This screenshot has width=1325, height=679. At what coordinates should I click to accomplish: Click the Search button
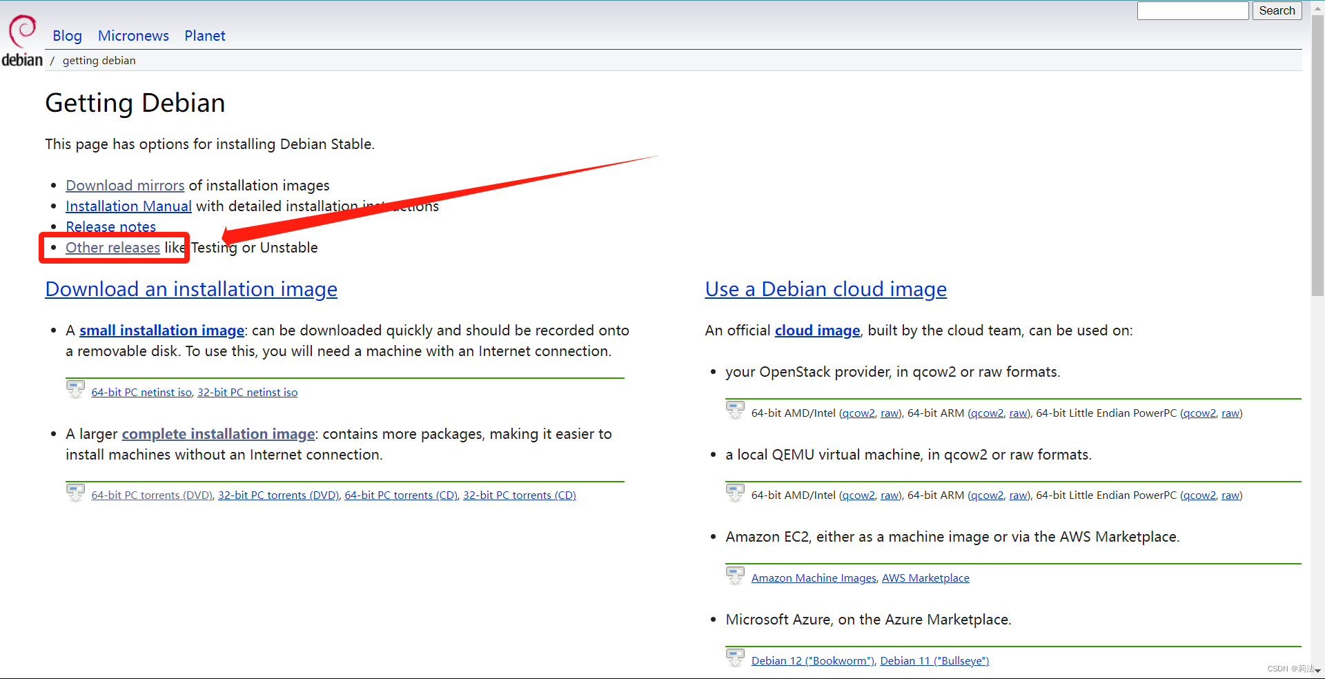point(1277,10)
